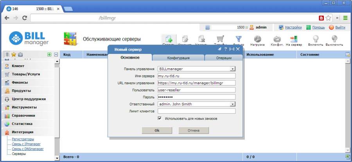Click the puzzle module icon
This screenshot has width=352, height=162.
70,39
